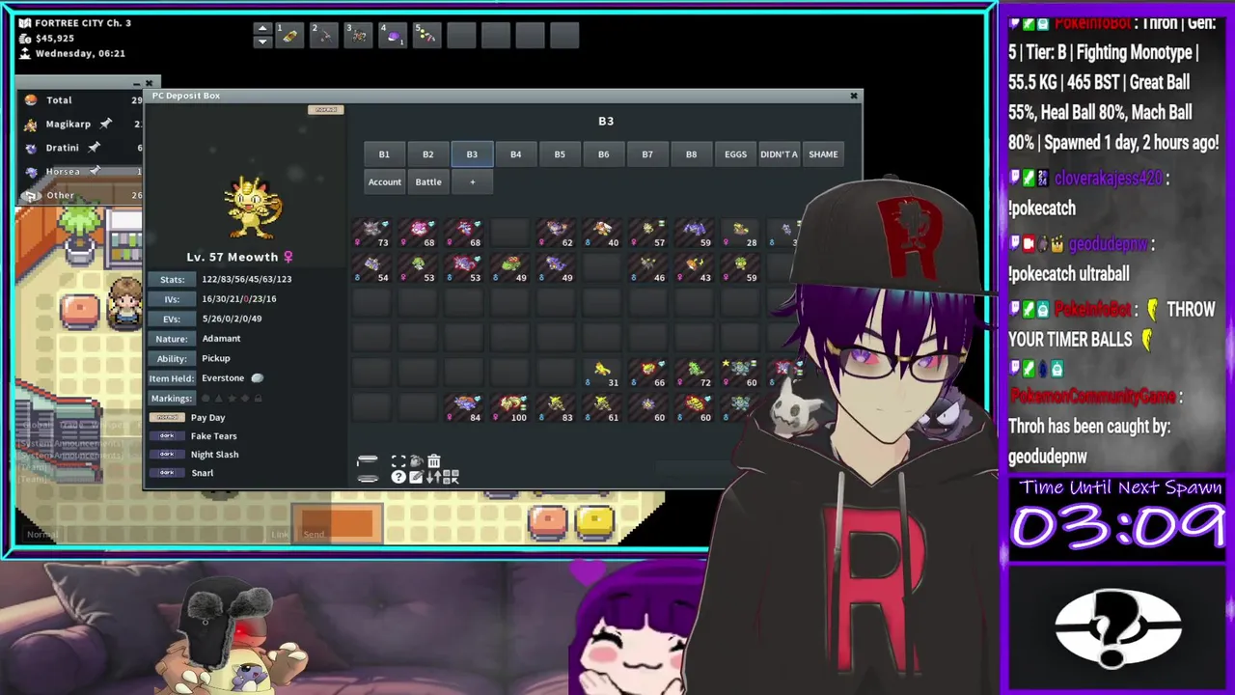Viewport: 1235px width, 695px height.
Task: Switch to box tab B6
Action: (x=603, y=154)
